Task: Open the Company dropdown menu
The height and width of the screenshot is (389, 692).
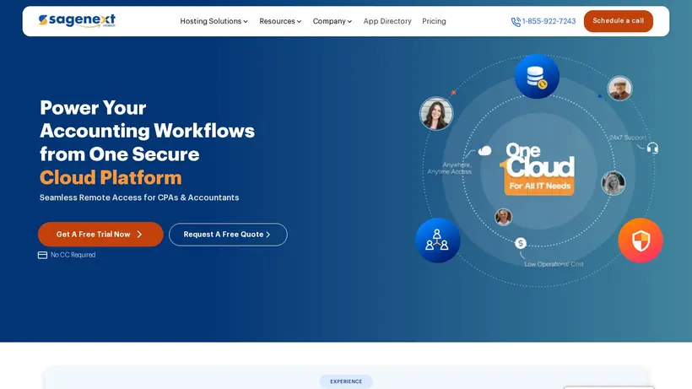Action: pyautogui.click(x=332, y=21)
